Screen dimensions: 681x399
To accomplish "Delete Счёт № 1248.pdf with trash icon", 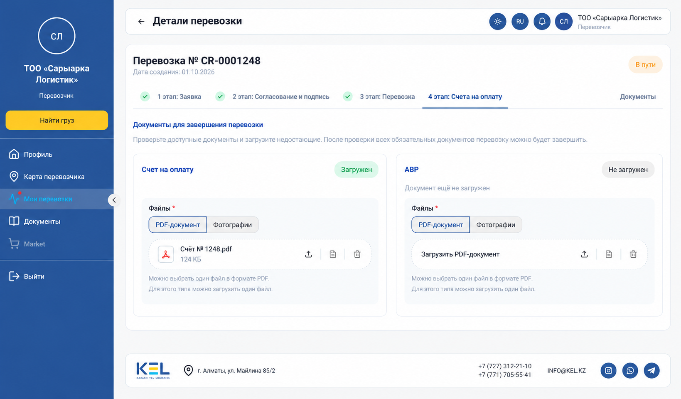I will pos(357,254).
